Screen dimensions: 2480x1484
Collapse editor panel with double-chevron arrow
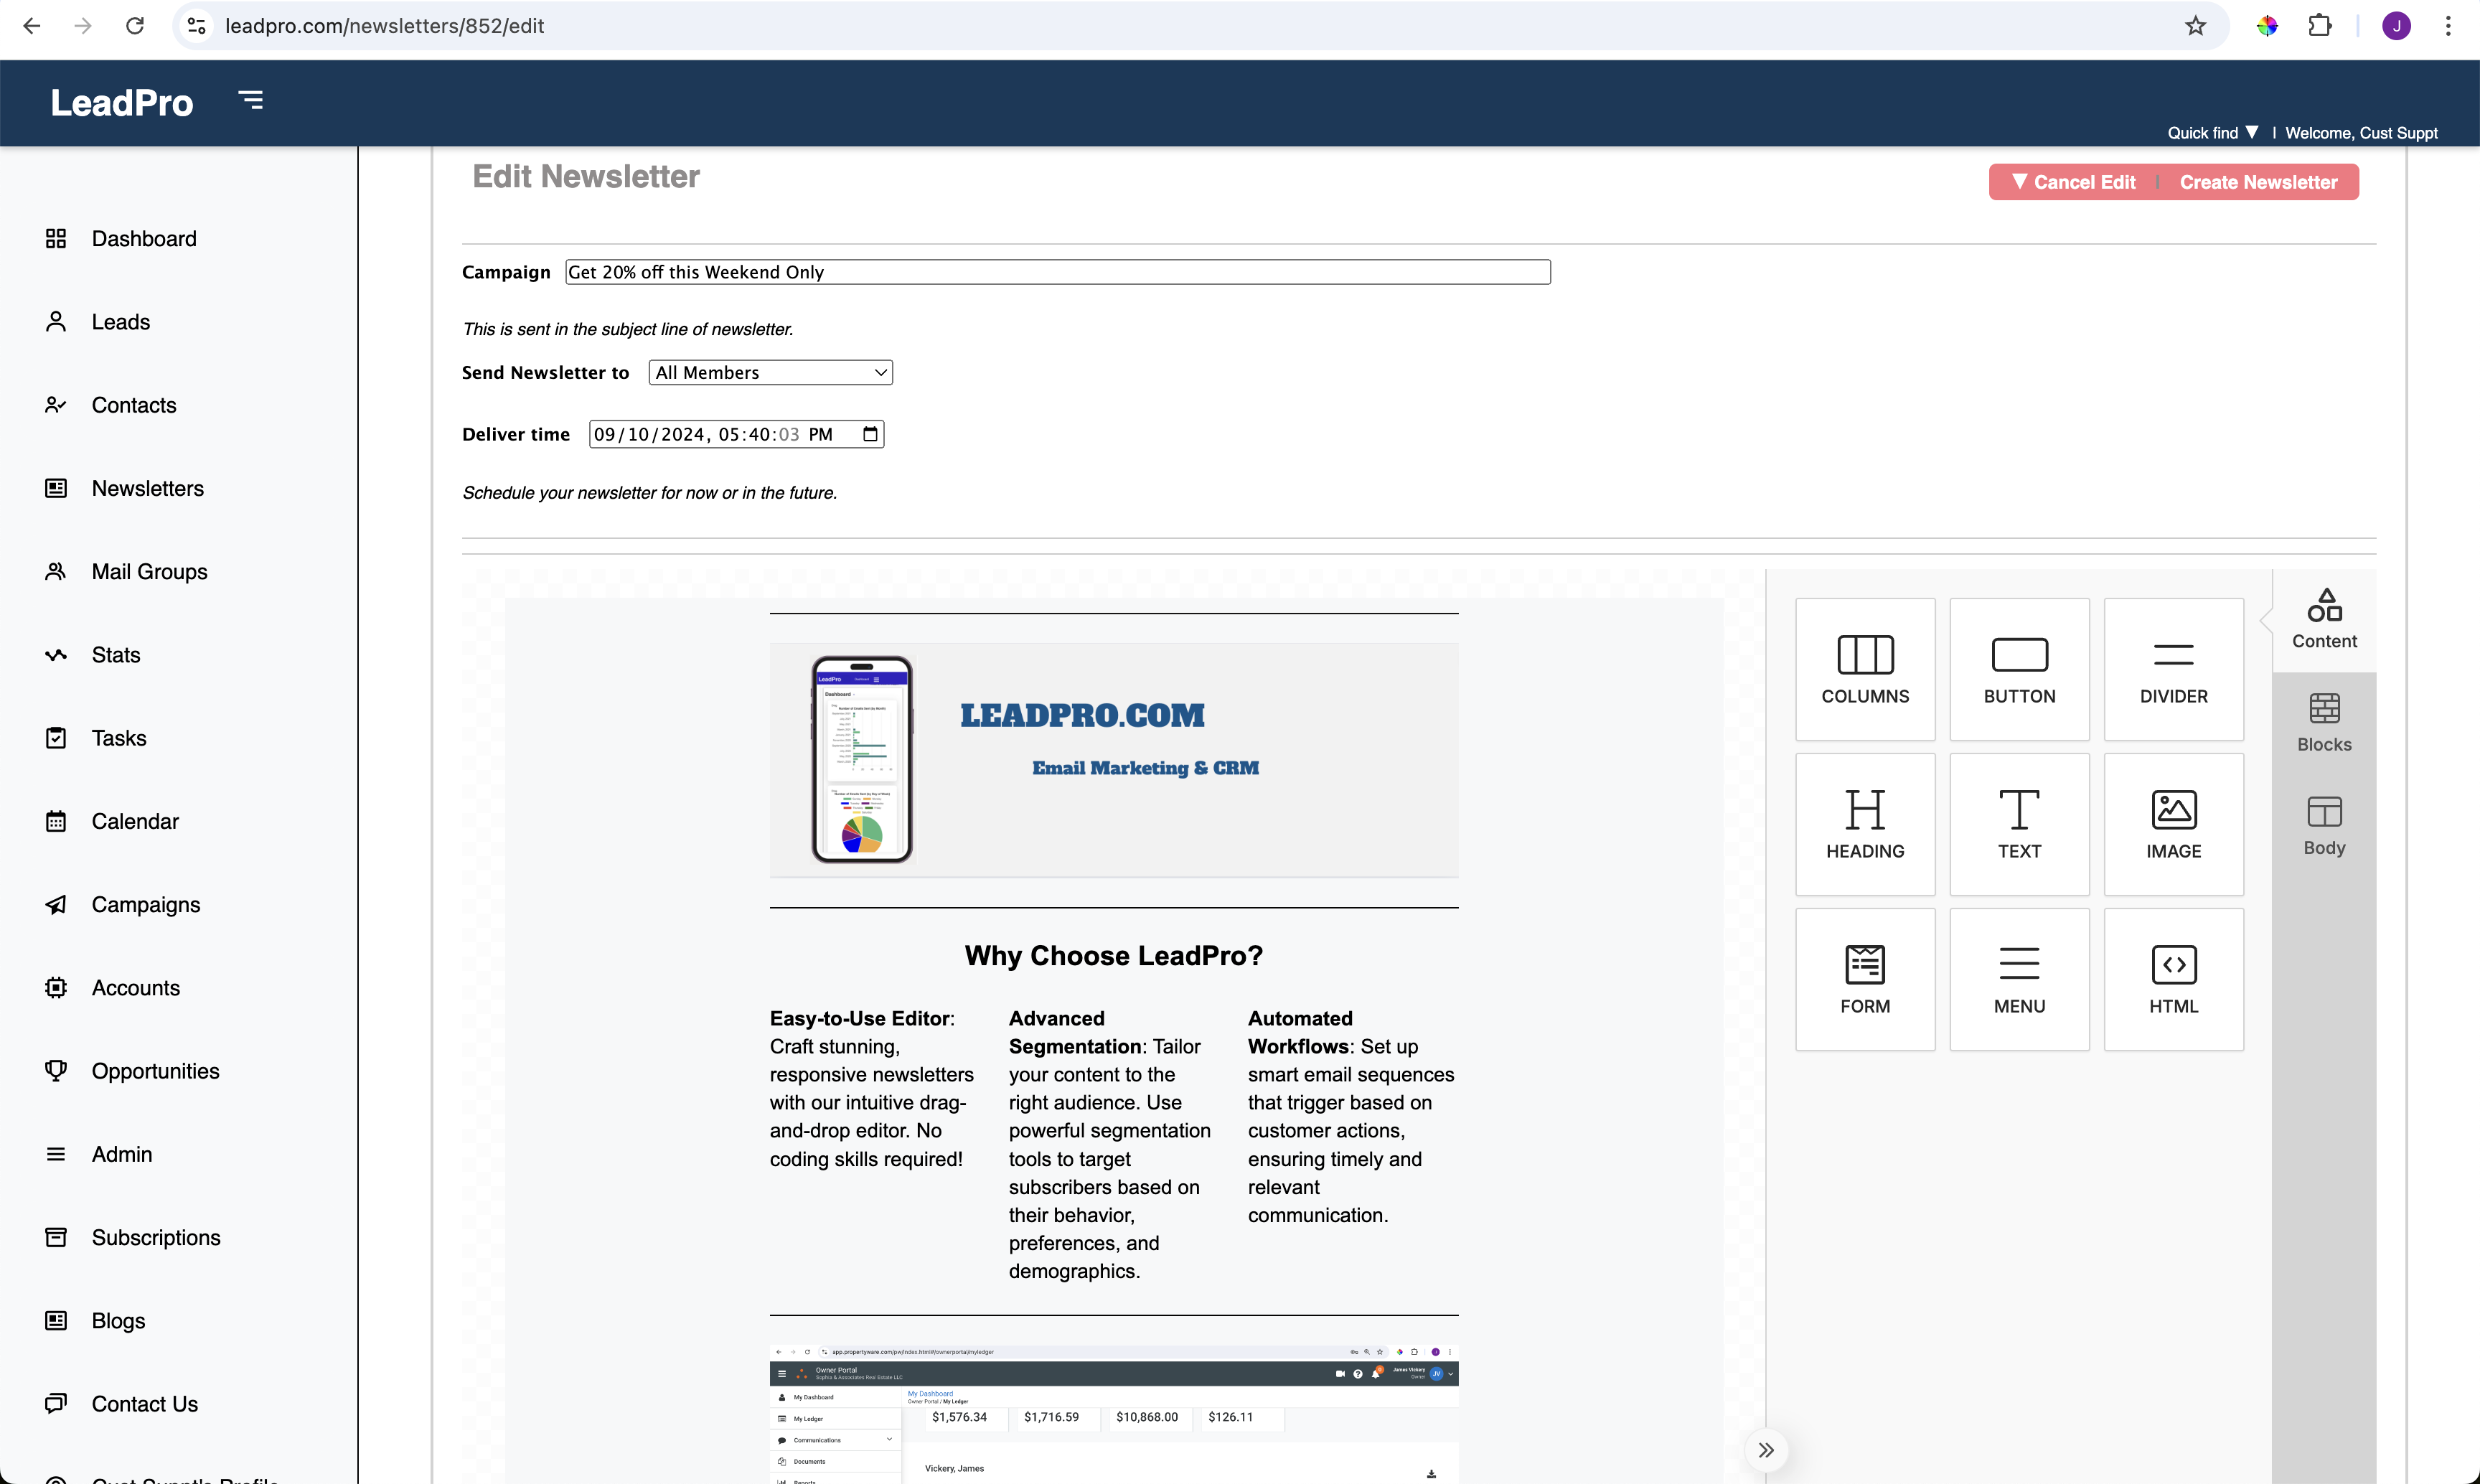[x=1766, y=1450]
